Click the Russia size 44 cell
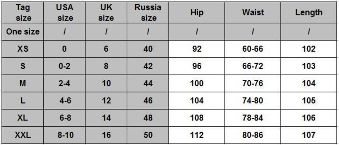339x145 pixels. point(148,83)
